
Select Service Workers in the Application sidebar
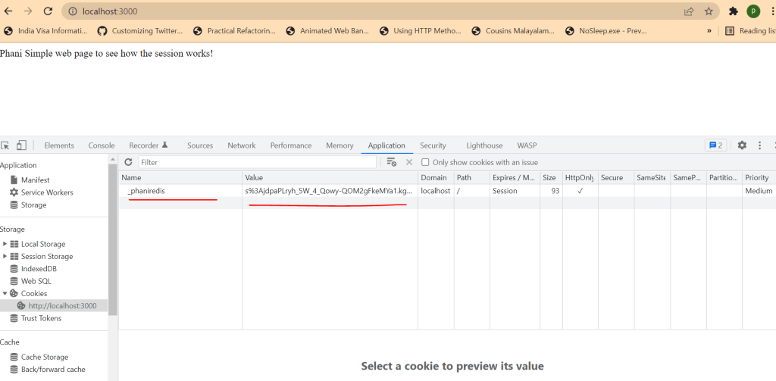(x=47, y=192)
